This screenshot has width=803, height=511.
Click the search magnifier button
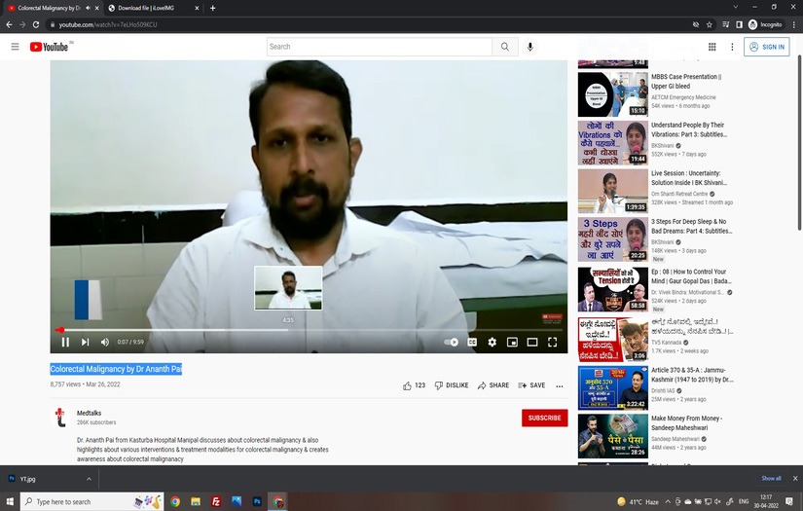[505, 47]
